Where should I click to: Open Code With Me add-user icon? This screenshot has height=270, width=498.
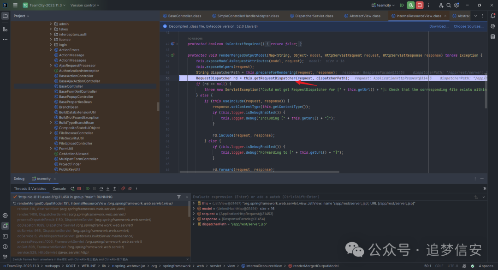click(441, 5)
